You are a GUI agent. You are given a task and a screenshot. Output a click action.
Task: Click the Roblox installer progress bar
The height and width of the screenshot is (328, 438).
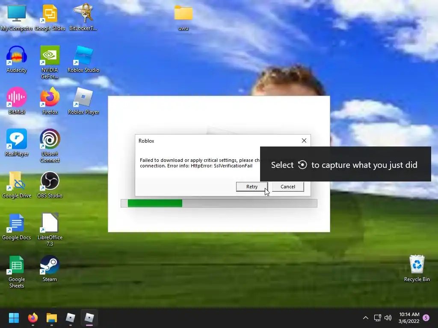[219, 203]
